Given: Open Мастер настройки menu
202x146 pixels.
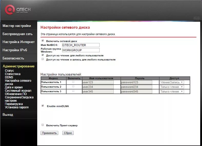Looking at the screenshot, I should tap(17, 26).
